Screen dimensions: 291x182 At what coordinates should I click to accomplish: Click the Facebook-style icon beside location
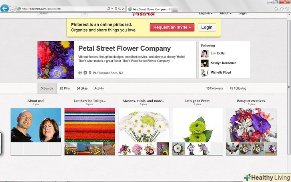point(85,73)
